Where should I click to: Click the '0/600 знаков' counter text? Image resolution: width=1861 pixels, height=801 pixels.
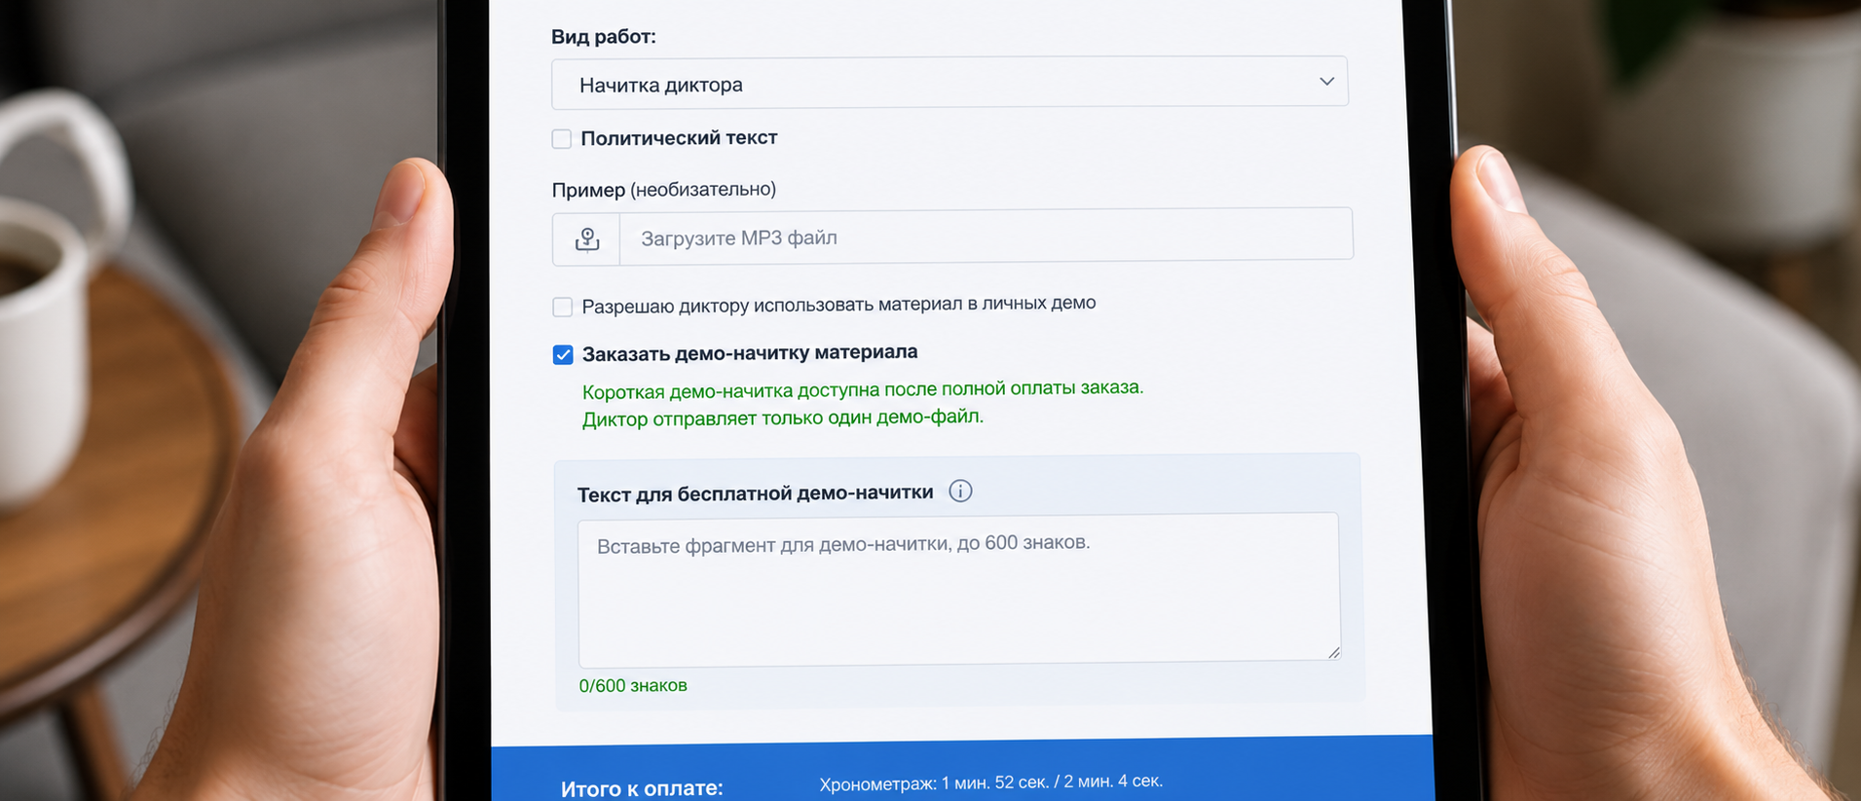[633, 685]
